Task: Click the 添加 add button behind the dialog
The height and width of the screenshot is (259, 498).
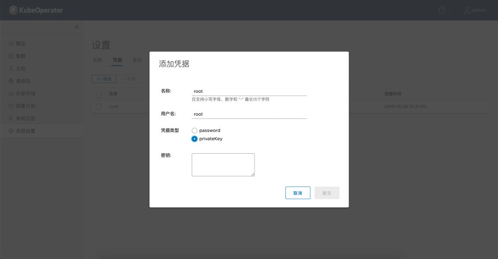Action: pyautogui.click(x=104, y=79)
